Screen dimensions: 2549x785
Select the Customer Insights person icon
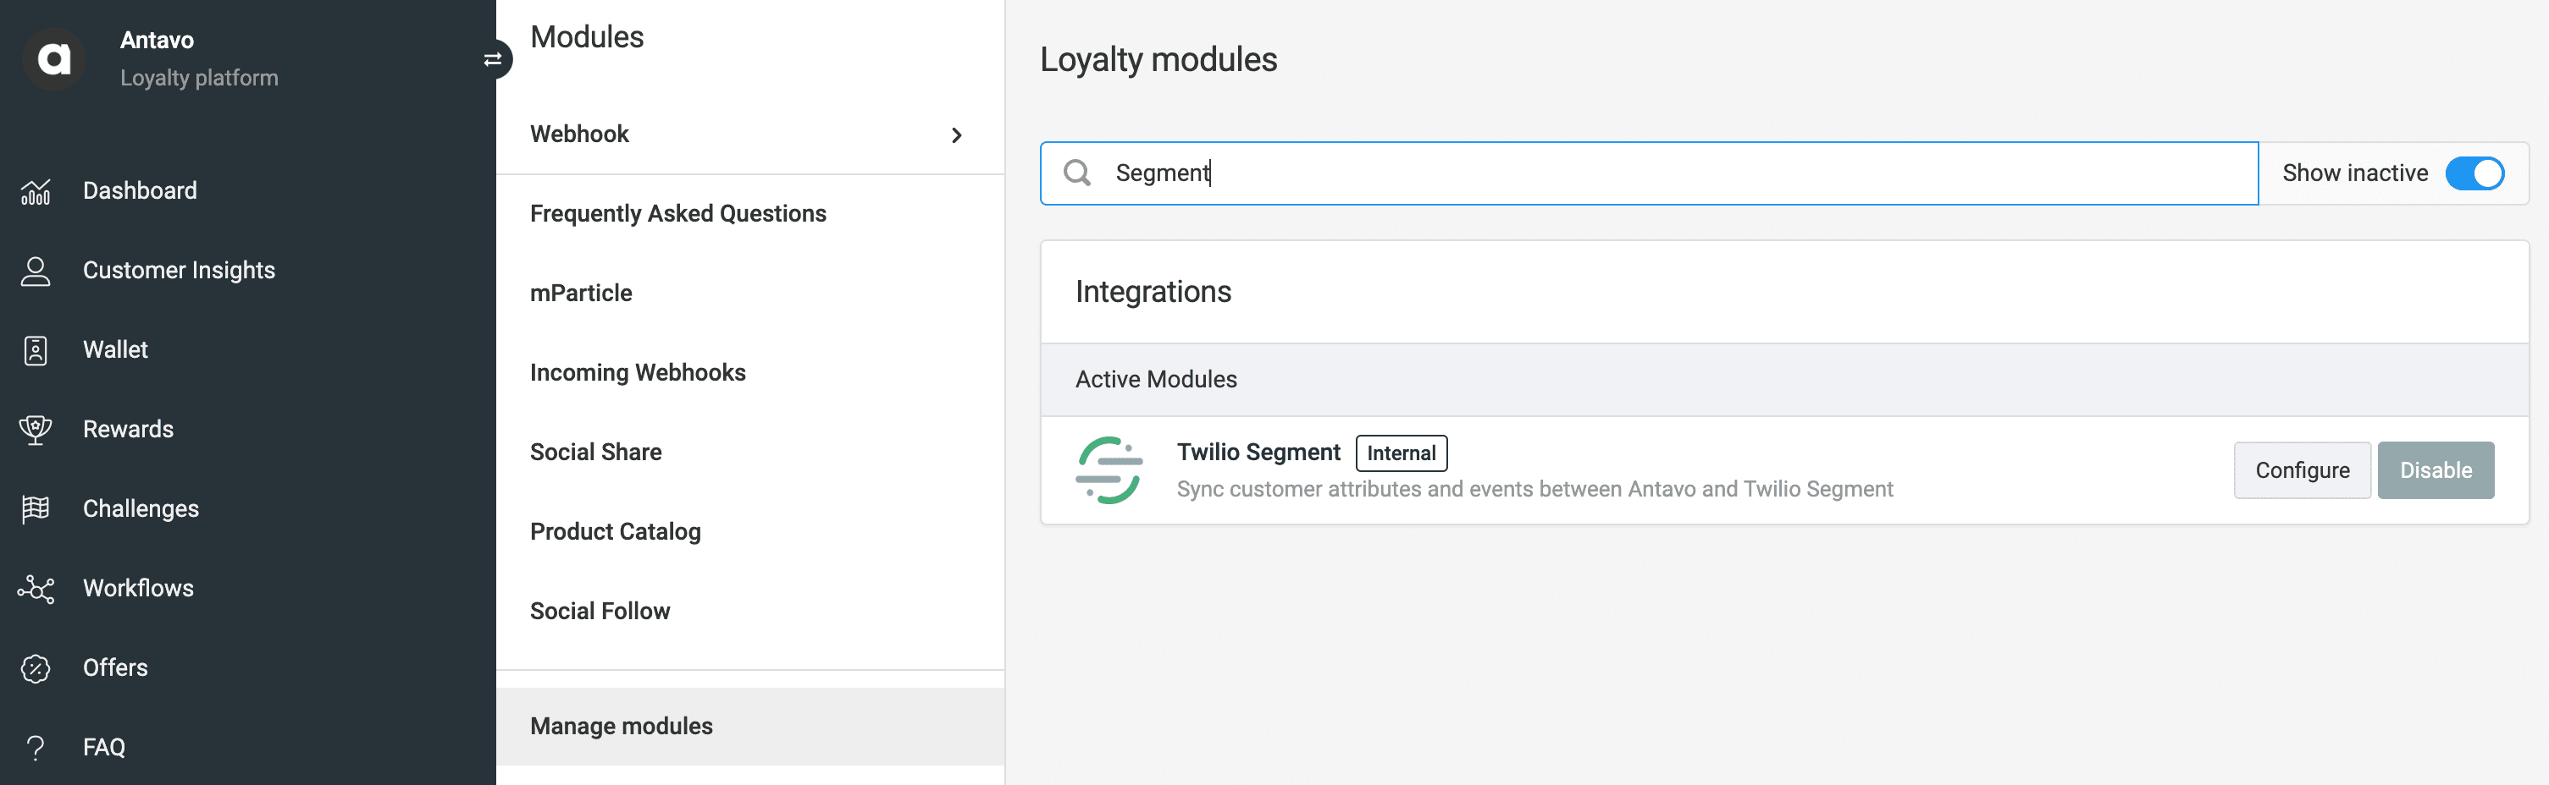(36, 269)
